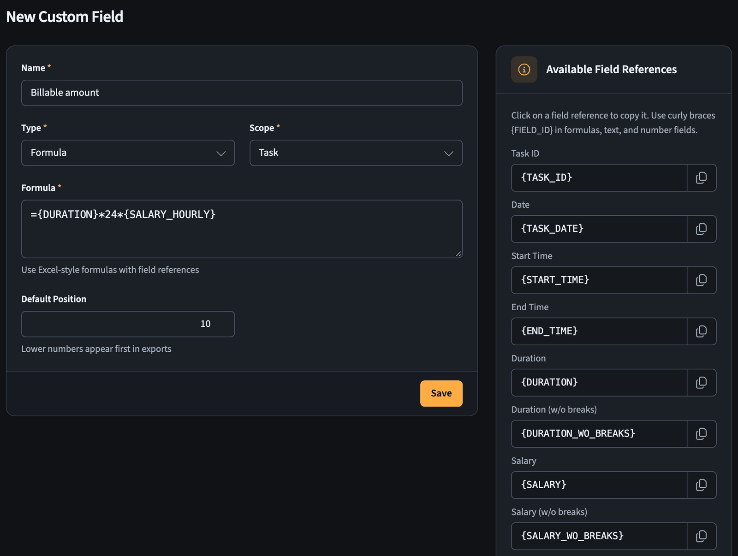Click the New Custom Field heading
Screen dimensions: 738x556
pos(65,17)
